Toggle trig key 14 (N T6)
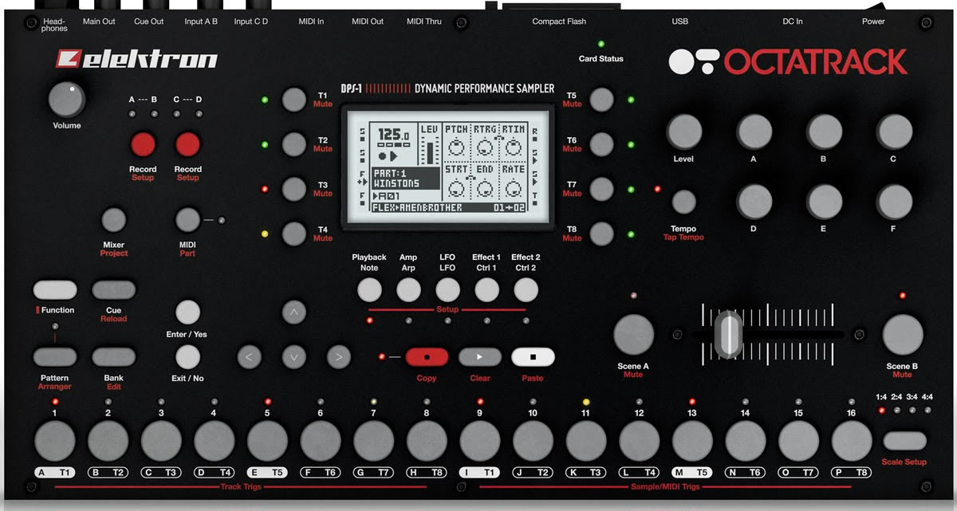 click(746, 441)
